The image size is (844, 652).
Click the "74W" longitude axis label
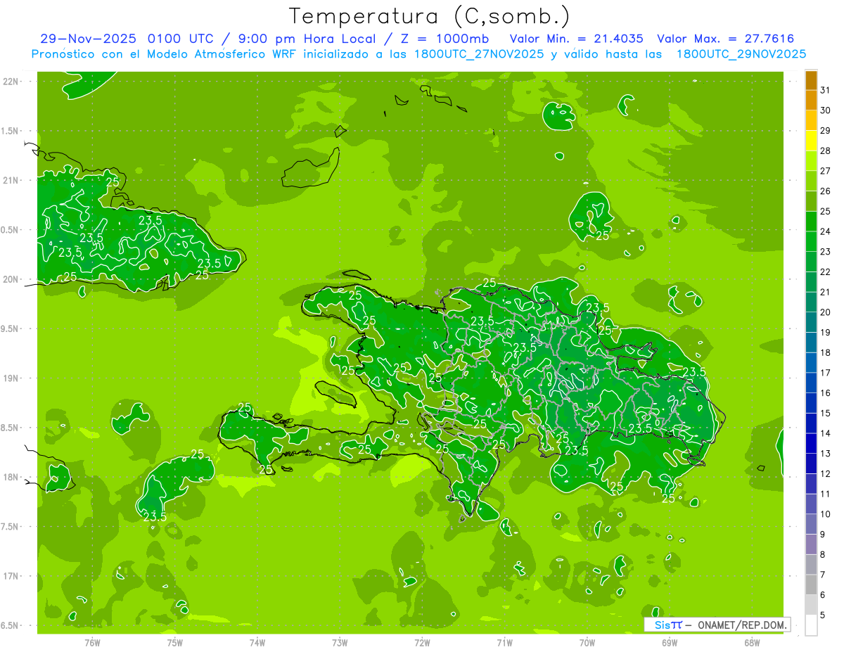[257, 643]
